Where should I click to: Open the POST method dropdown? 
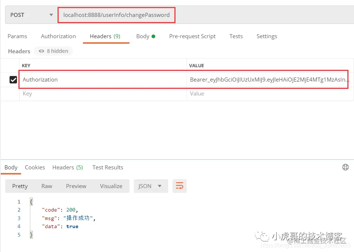pos(32,15)
